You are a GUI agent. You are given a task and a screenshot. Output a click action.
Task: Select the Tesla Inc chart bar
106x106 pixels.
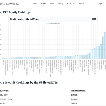90,56
